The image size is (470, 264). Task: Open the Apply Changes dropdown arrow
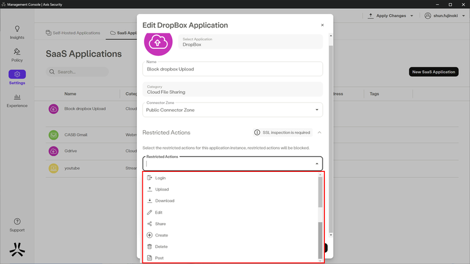tap(412, 16)
